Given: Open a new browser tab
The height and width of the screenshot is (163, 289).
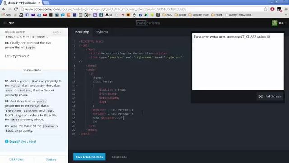Looking at the screenshot, I should click(x=46, y=3).
